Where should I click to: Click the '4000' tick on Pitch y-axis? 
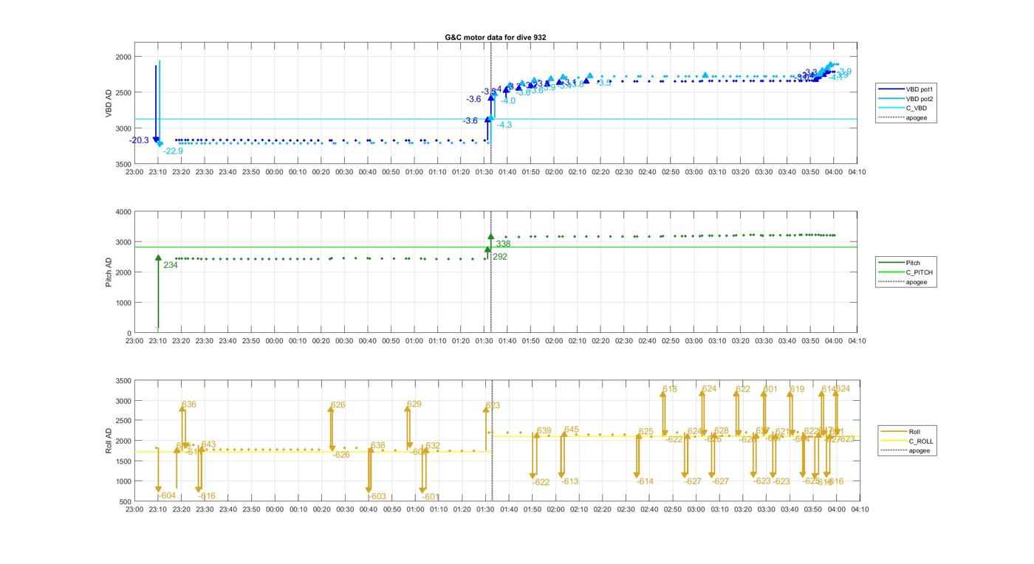point(123,213)
